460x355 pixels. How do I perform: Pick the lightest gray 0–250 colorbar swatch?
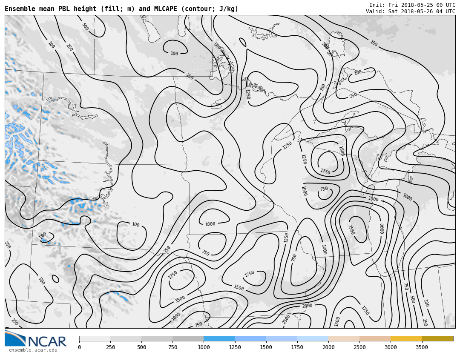[x=95, y=338]
